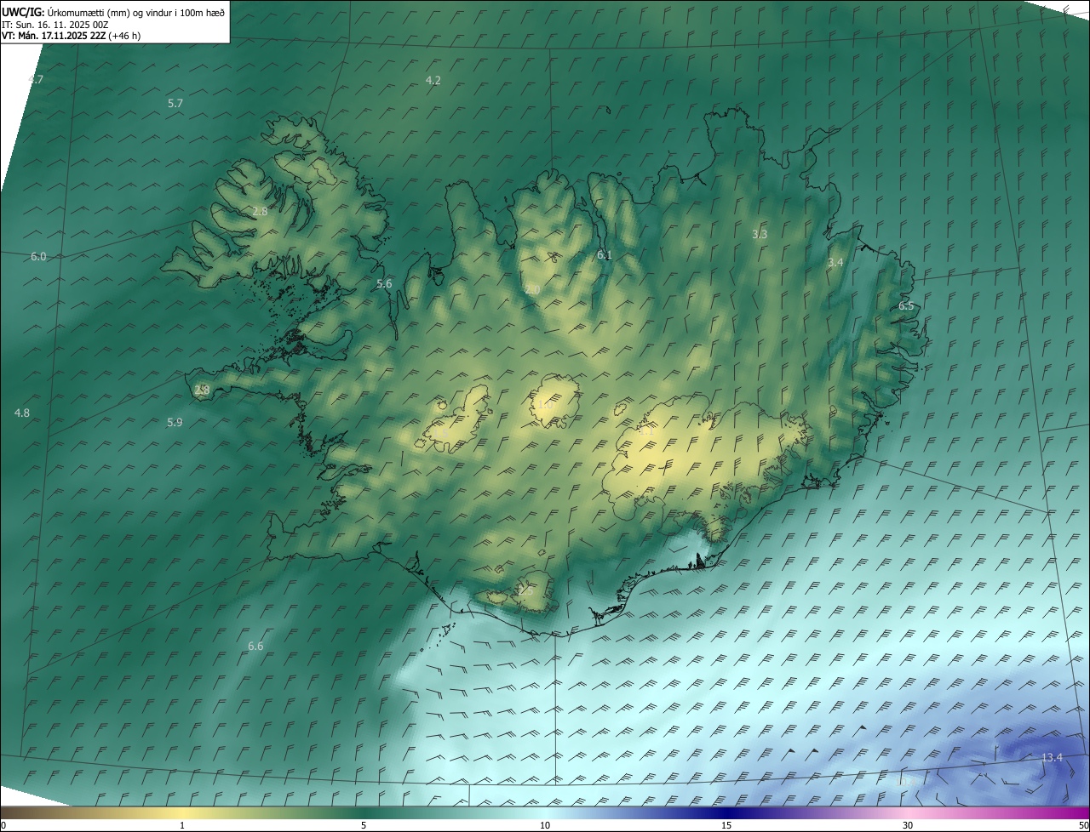The width and height of the screenshot is (1090, 832).
Task: Click the "5.6" value on the map
Action: [x=384, y=283]
